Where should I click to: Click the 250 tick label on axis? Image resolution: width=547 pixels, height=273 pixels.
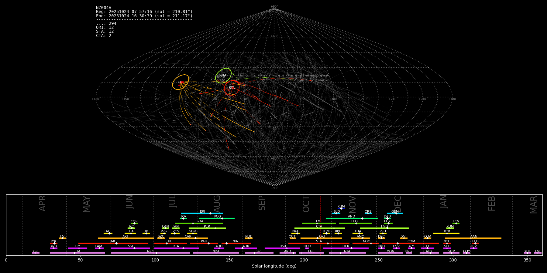pyautogui.click(x=378, y=260)
